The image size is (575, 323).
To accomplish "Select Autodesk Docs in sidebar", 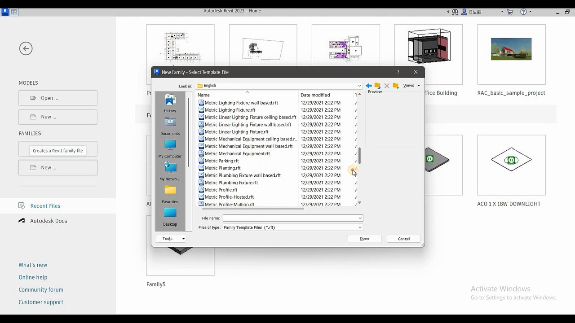I will point(49,221).
